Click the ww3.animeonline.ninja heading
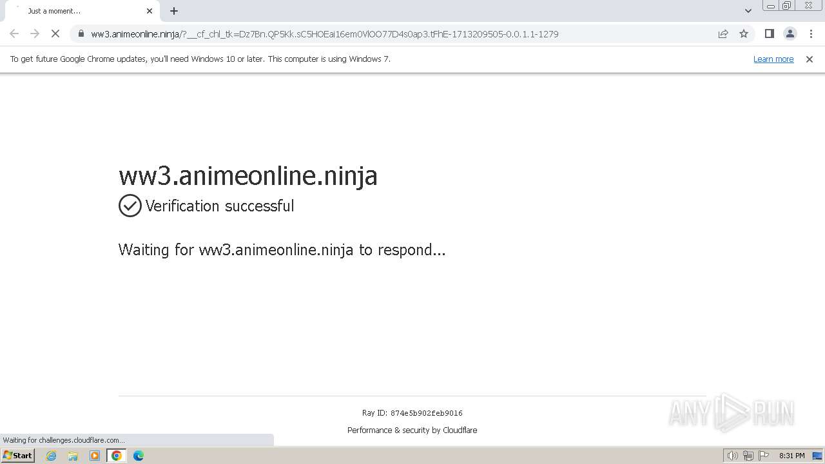Image resolution: width=825 pixels, height=464 pixels. pyautogui.click(x=248, y=175)
